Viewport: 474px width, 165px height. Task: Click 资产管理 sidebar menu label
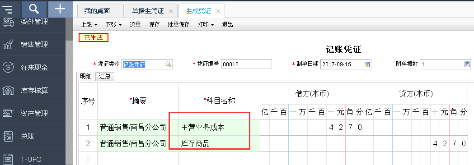pyautogui.click(x=34, y=114)
